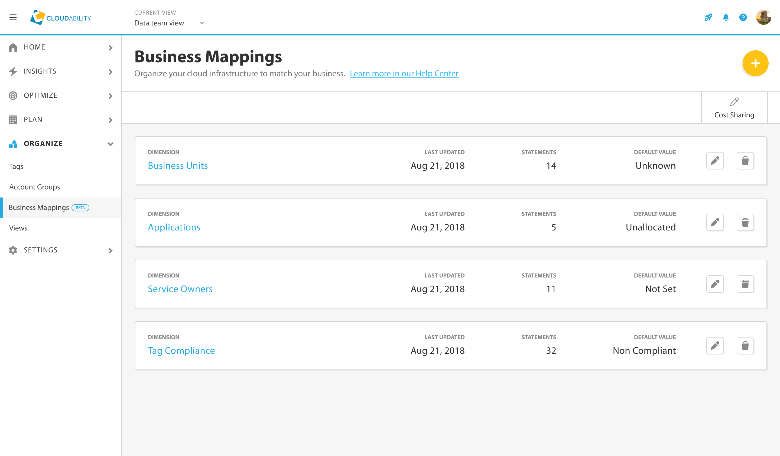Expand the Home menu section
The height and width of the screenshot is (456, 780).
point(61,47)
